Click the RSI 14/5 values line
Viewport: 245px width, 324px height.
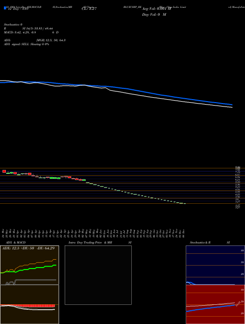pyautogui.click(x=28, y=28)
